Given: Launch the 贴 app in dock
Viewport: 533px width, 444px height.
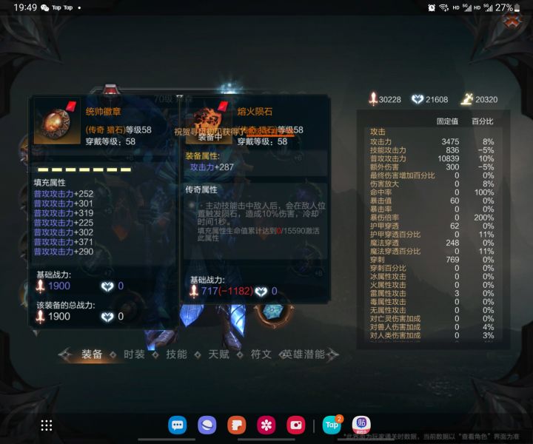Looking at the screenshot, I should click(x=361, y=425).
